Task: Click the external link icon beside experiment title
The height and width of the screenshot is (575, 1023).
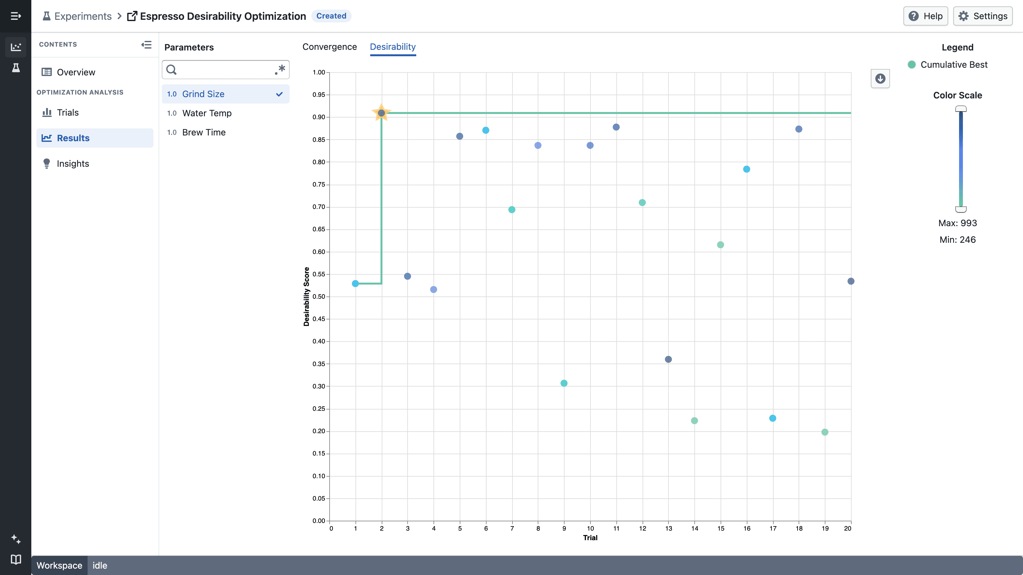Action: 132,16
